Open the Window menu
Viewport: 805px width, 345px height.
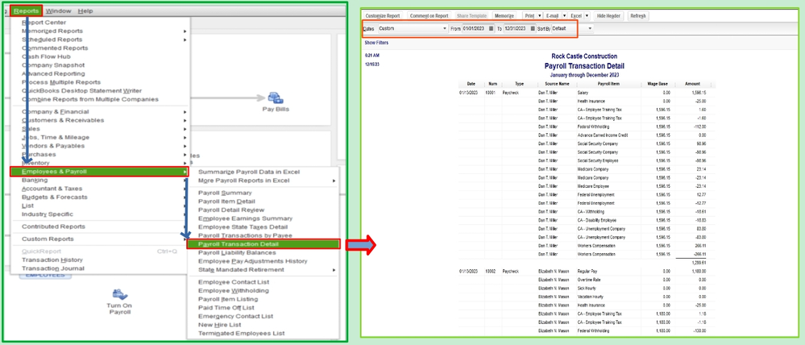(58, 10)
